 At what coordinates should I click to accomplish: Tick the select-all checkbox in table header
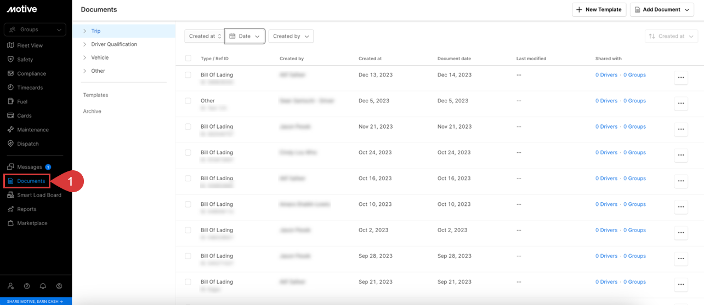188,59
